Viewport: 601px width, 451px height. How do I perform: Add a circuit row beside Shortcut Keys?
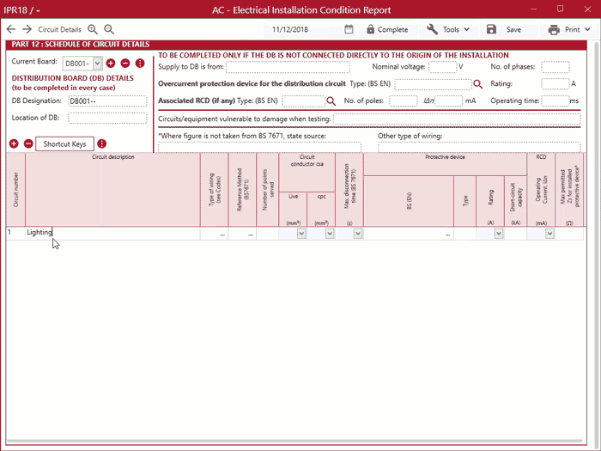coord(14,143)
